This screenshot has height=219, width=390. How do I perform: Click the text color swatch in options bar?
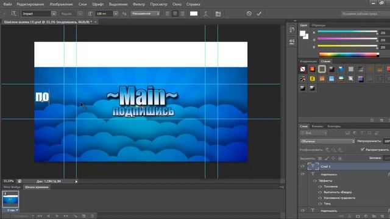(x=194, y=13)
